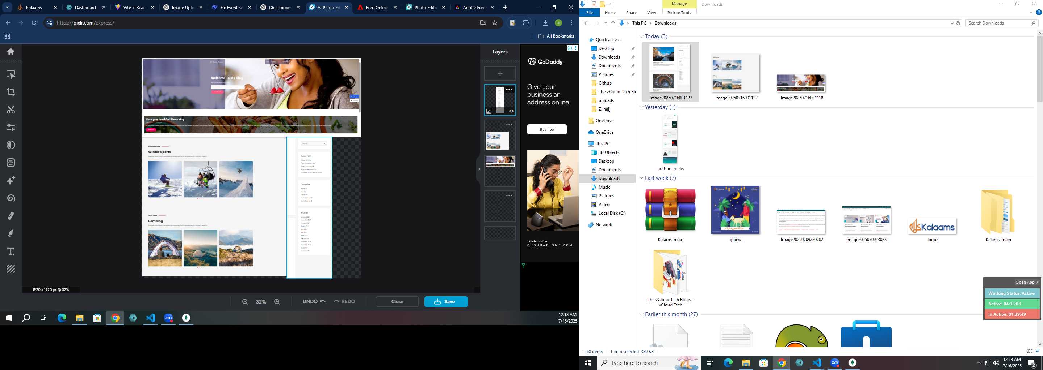Image resolution: width=1043 pixels, height=370 pixels.
Task: Open the AI sparkle tool
Action: coord(11,181)
